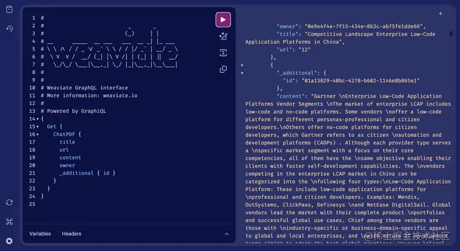Click the owner value "0e9e4f4e-7f15-434e..." in results
The image size is (460, 251).
[364, 26]
